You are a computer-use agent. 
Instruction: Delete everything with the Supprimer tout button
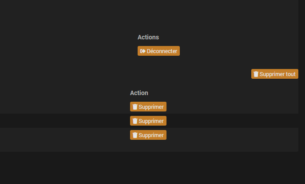pyautogui.click(x=275, y=74)
